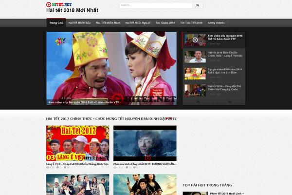The width and height of the screenshot is (292, 195).
Task: Open the group cast movie poster thumbnail
Action: pyautogui.click(x=78, y=185)
